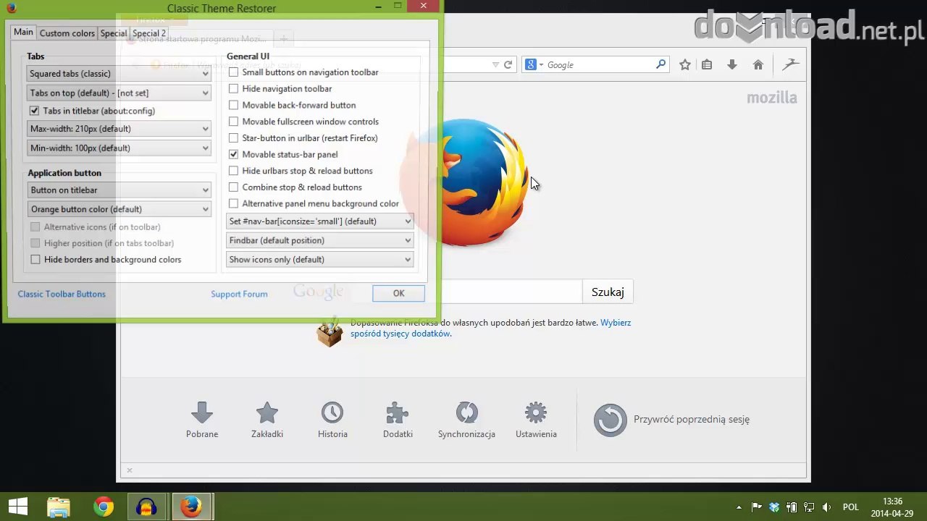Click the Dropbox icon in system tray

tap(774, 507)
